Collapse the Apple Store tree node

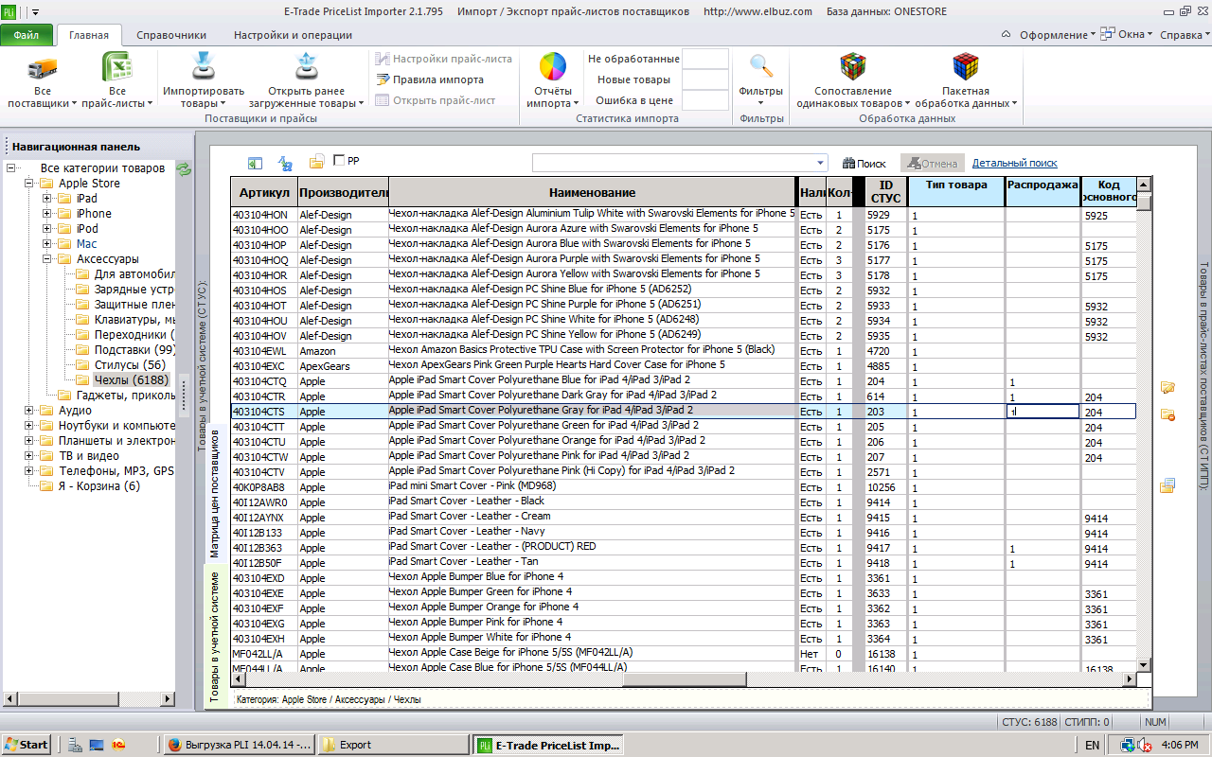29,184
